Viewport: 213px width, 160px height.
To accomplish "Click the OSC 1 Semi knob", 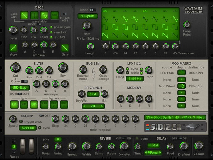I will pos(13,30).
